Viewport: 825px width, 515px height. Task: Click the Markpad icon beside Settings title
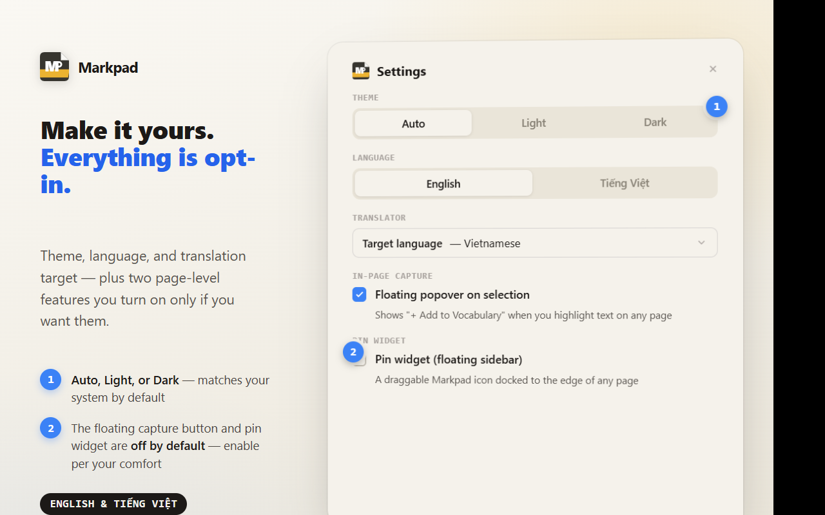[361, 71]
